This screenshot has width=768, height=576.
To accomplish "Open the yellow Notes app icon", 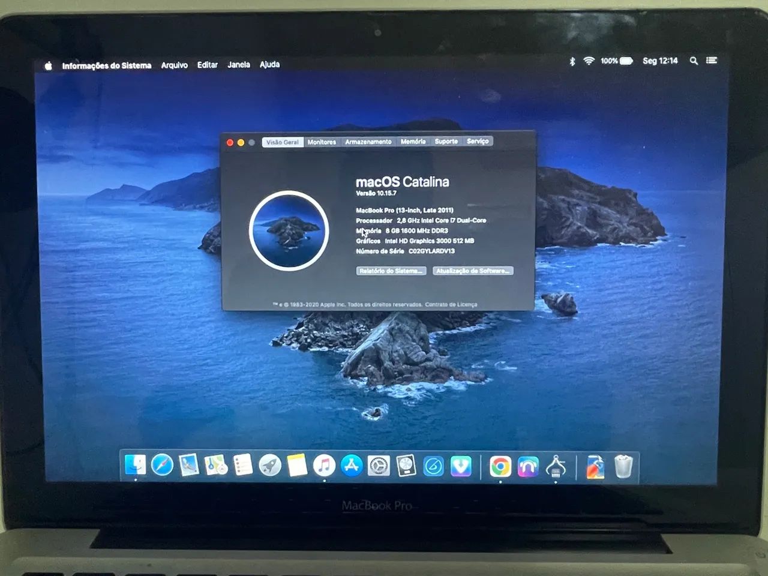I will pos(297,465).
